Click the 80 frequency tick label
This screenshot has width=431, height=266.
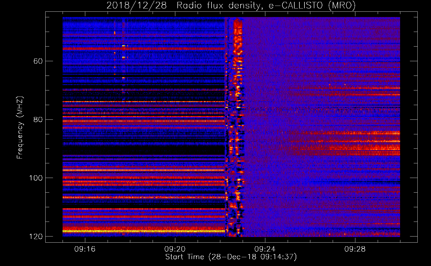click(38, 119)
